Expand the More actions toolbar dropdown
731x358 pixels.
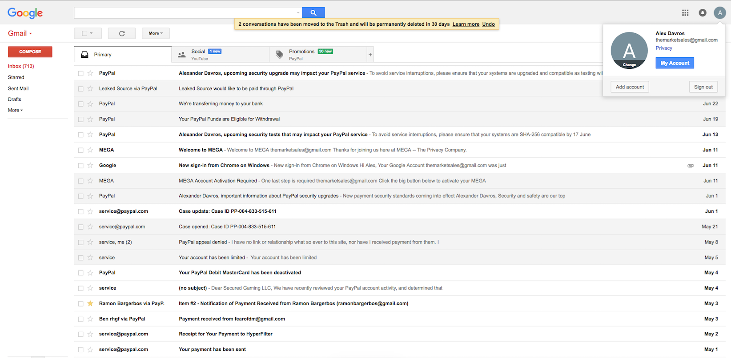[156, 33]
